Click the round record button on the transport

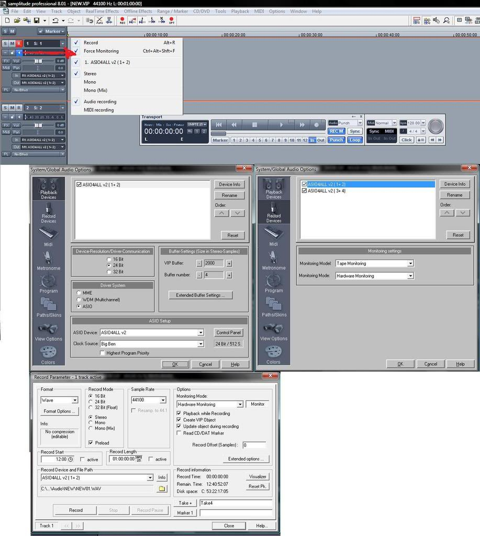point(317,125)
